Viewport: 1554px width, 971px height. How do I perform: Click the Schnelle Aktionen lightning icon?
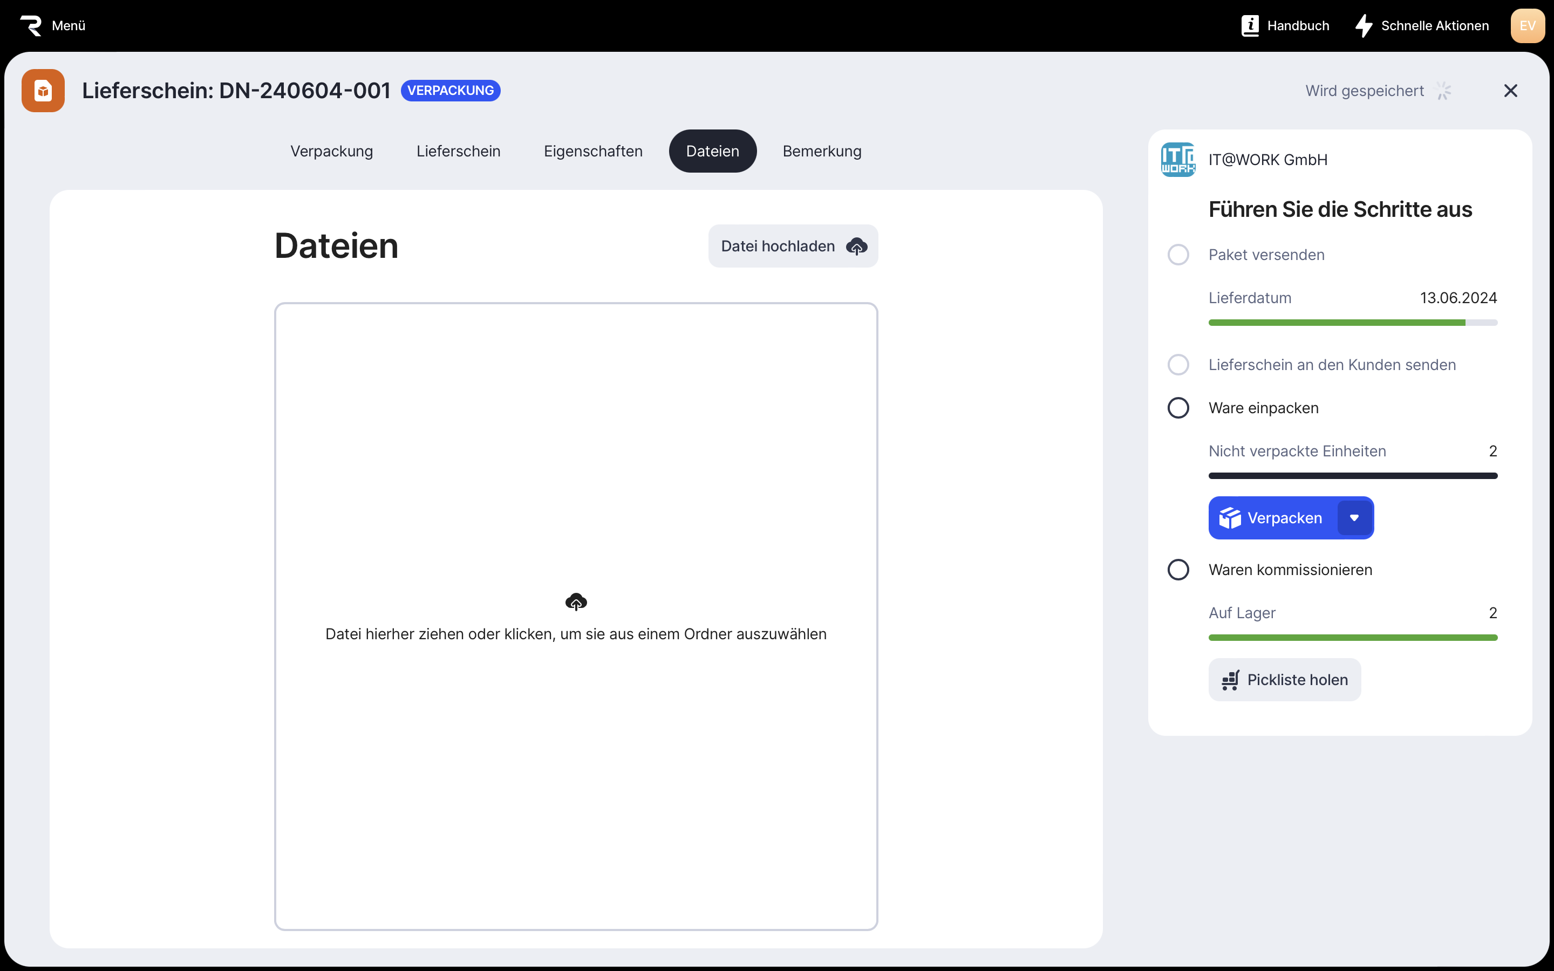click(1364, 26)
